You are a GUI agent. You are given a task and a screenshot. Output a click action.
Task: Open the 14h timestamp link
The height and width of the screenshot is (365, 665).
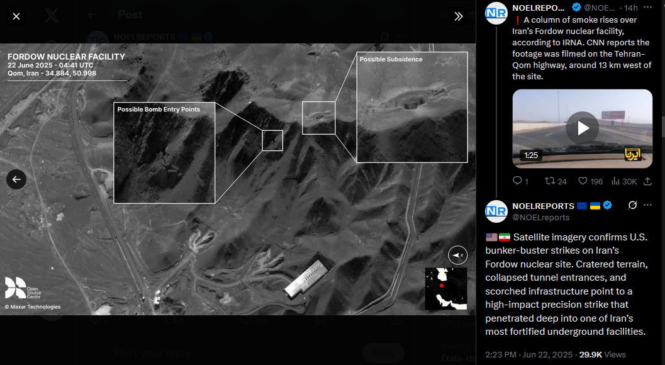click(x=630, y=8)
